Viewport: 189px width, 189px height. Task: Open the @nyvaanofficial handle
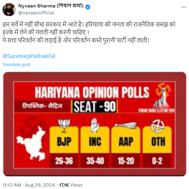pyautogui.click(x=36, y=13)
